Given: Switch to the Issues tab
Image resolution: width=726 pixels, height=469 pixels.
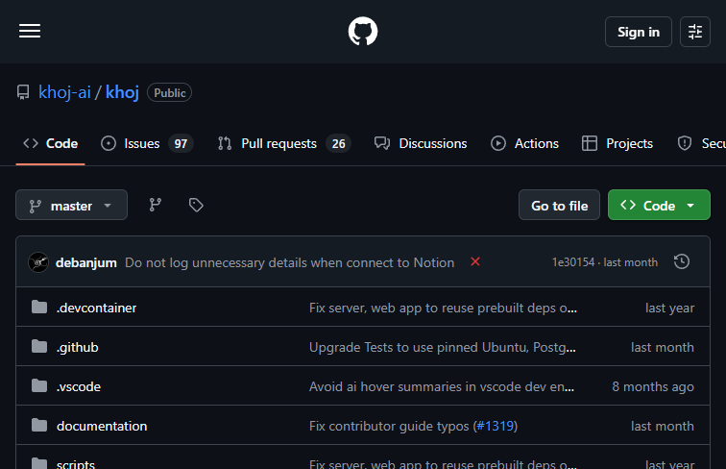Looking at the screenshot, I should click(x=147, y=143).
